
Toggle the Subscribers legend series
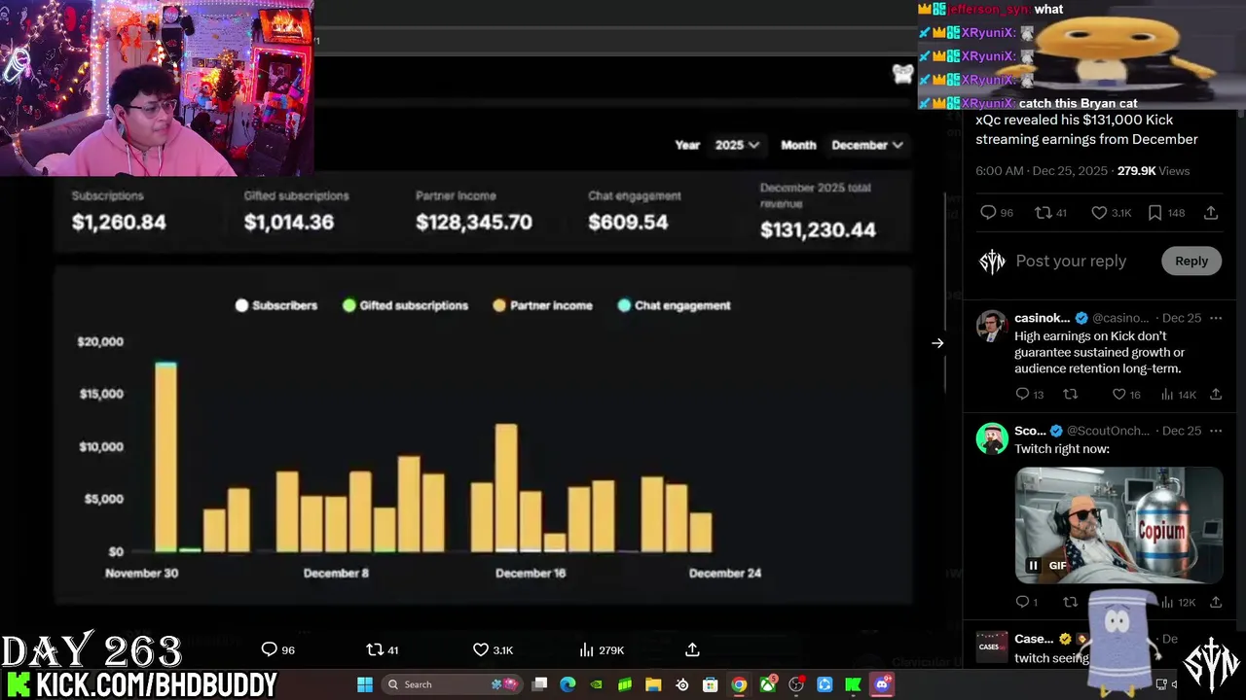276,305
